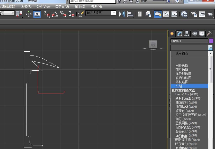The height and width of the screenshot is (149, 215).
Task: Open the Schematic View icon
Action: tap(174, 14)
